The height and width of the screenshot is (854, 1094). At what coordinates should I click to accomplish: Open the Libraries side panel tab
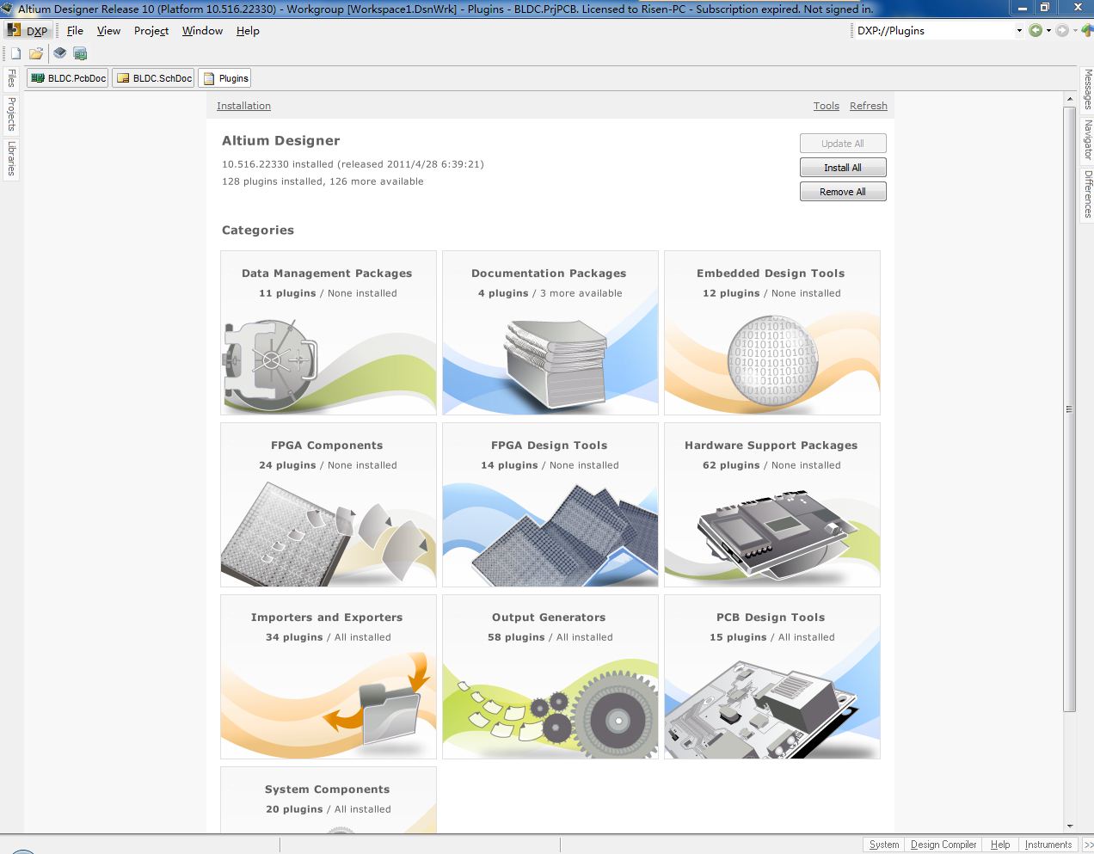pos(11,159)
